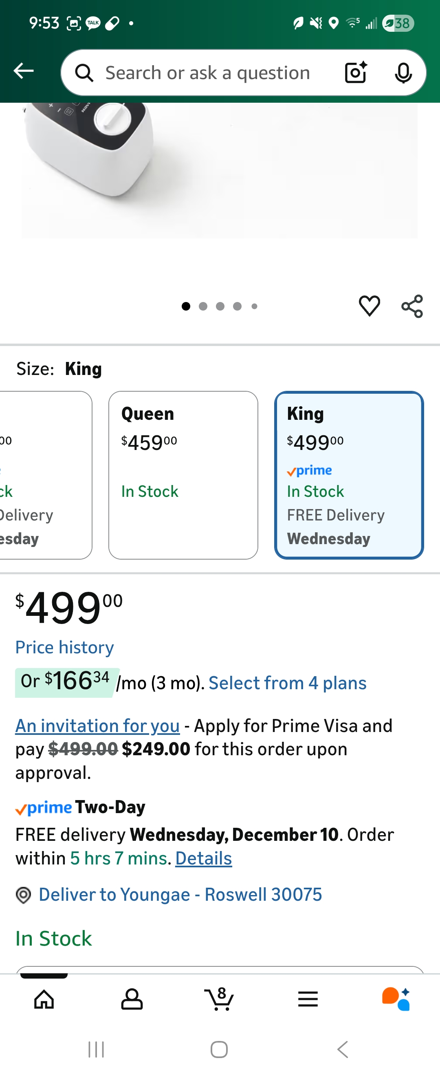Select the King size option

349,474
